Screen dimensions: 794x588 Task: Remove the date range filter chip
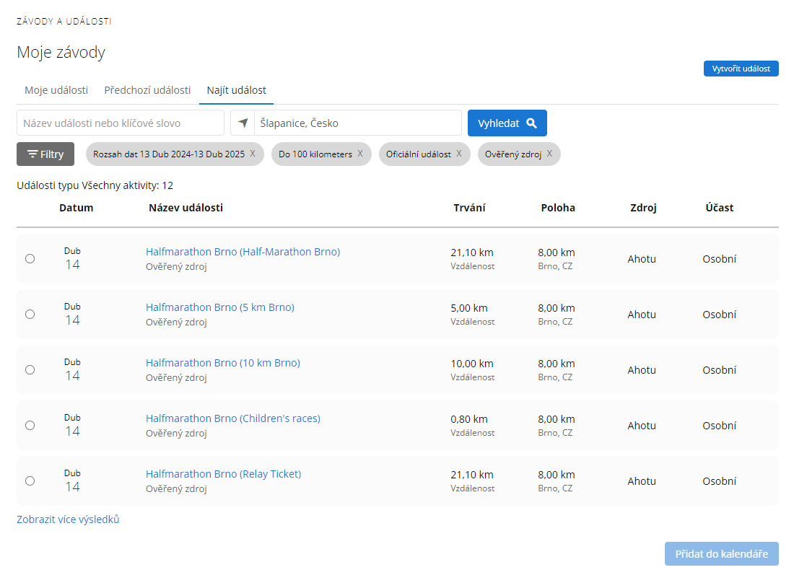click(x=253, y=154)
